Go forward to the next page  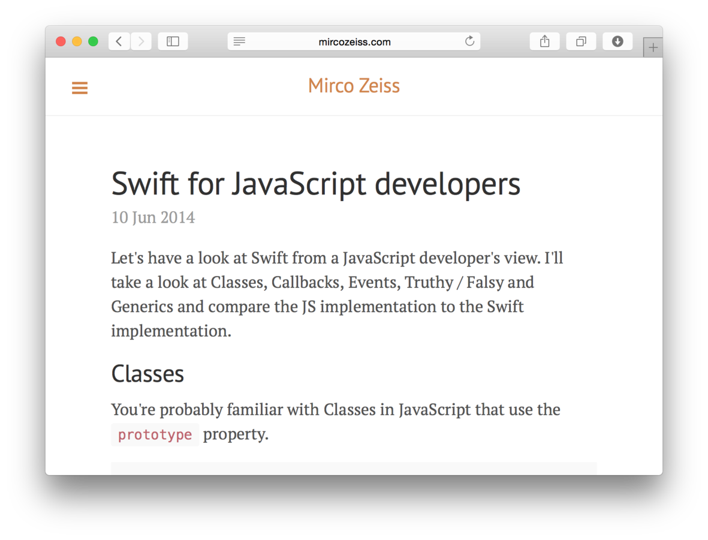[141, 41]
